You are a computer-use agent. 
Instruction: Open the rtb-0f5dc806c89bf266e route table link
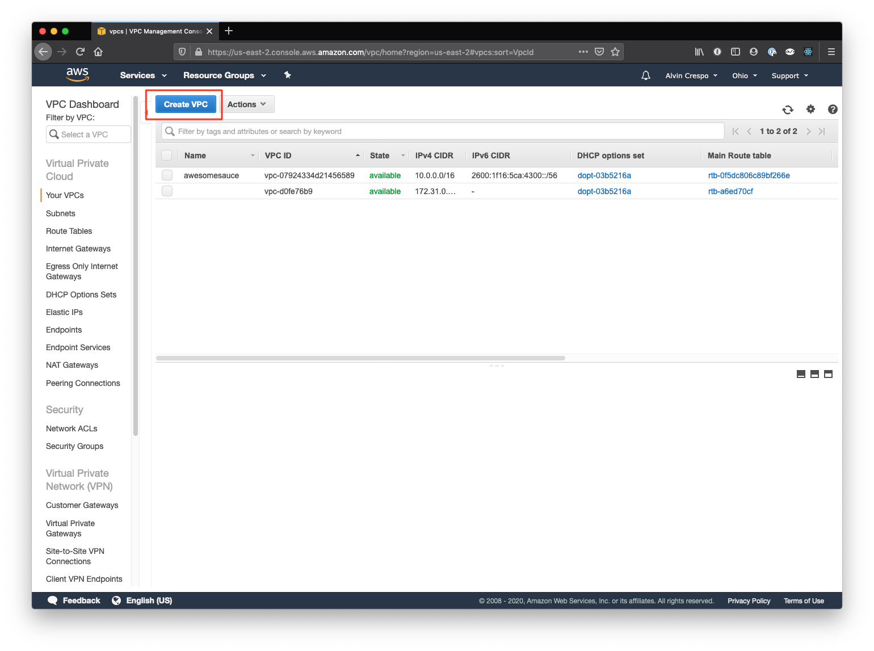click(x=748, y=175)
